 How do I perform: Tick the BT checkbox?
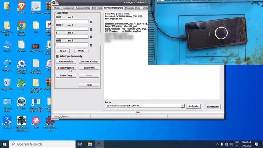(x=91, y=37)
